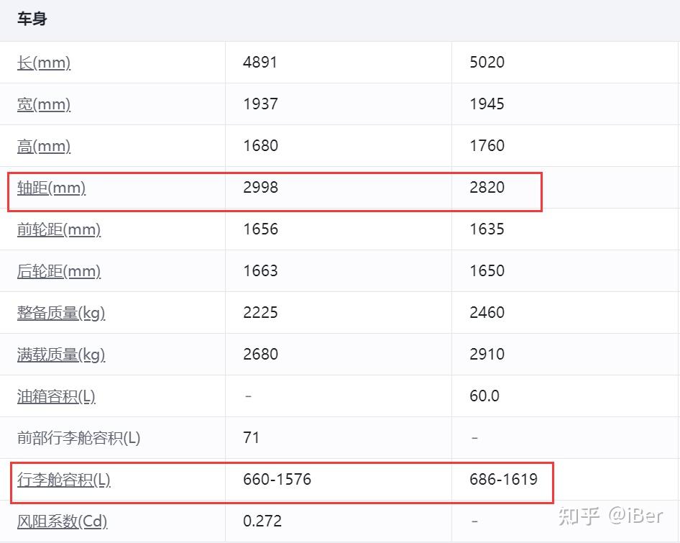Click the 后轮距(mm) link

(x=59, y=271)
